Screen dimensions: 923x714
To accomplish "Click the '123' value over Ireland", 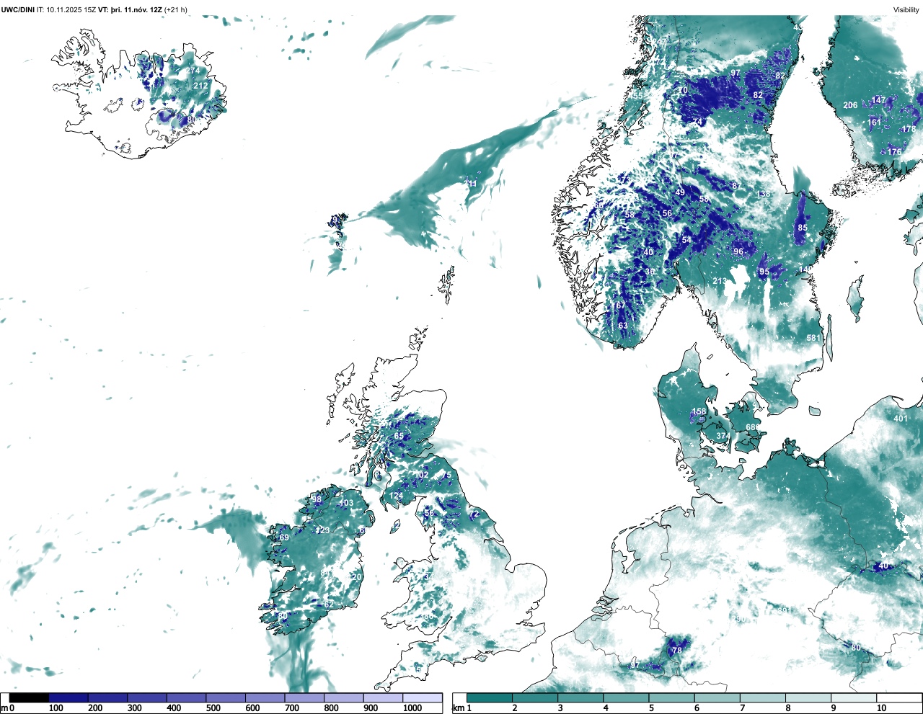I will point(322,530).
